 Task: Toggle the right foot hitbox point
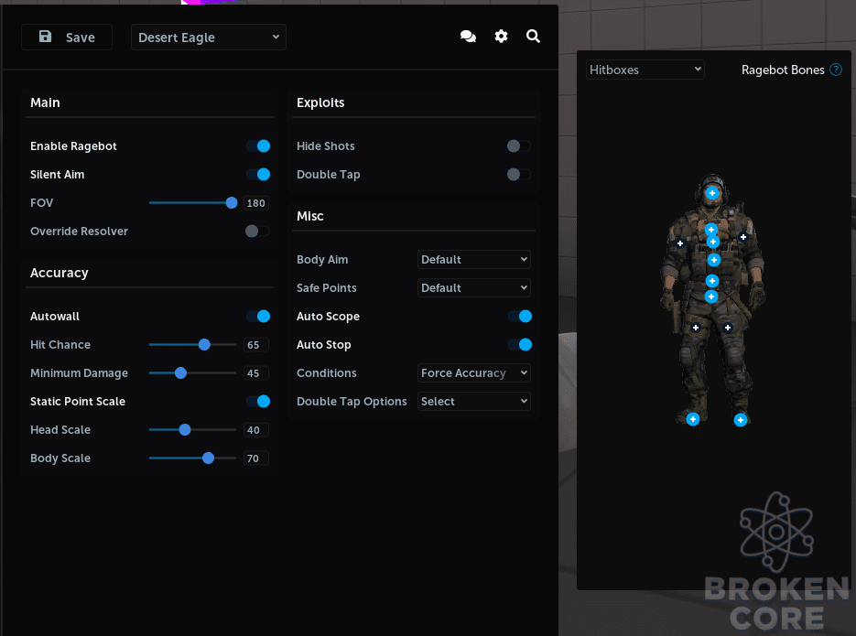741,419
